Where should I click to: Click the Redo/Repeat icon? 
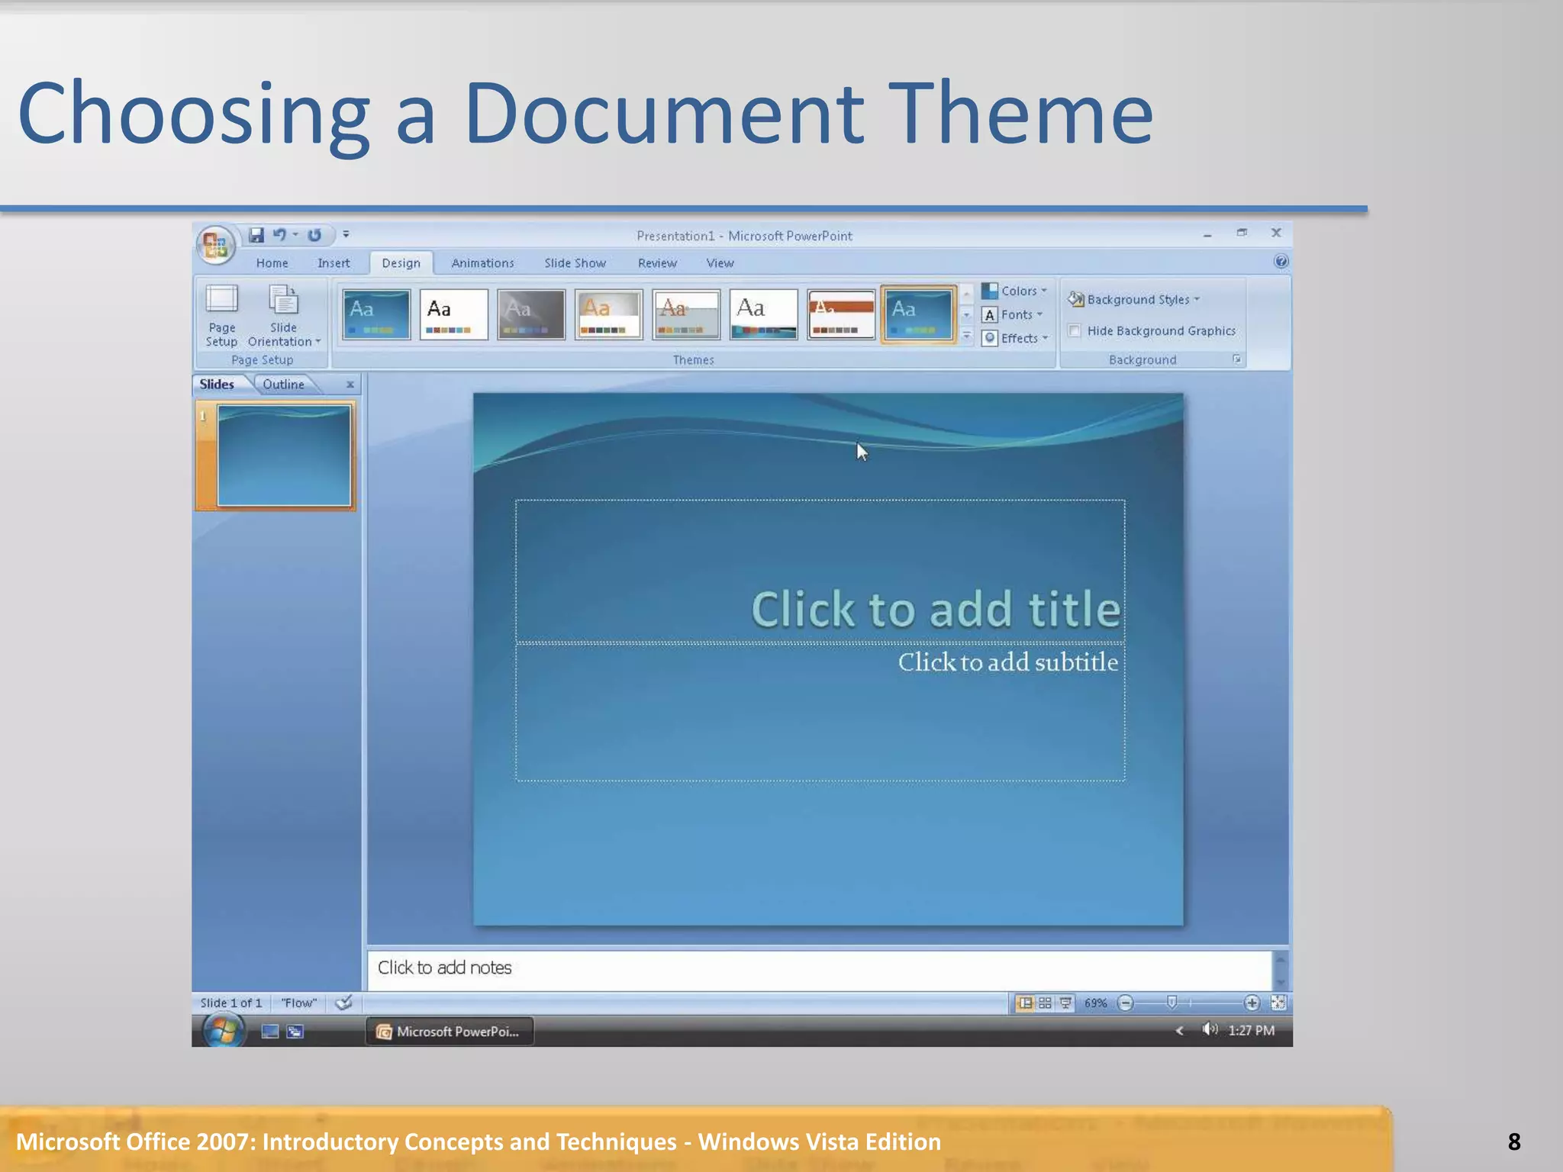pyautogui.click(x=314, y=235)
